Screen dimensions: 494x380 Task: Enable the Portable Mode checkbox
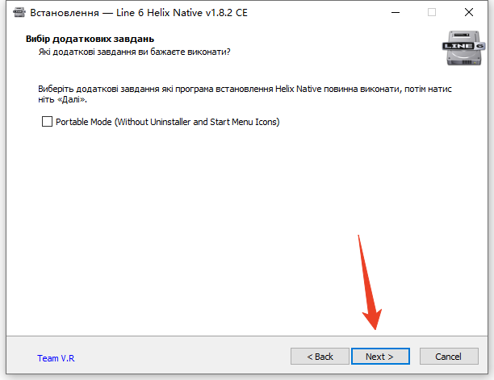click(x=47, y=122)
